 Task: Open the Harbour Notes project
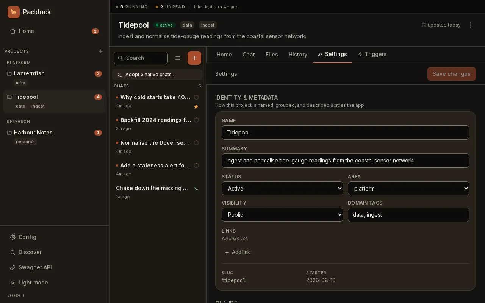pos(54,137)
